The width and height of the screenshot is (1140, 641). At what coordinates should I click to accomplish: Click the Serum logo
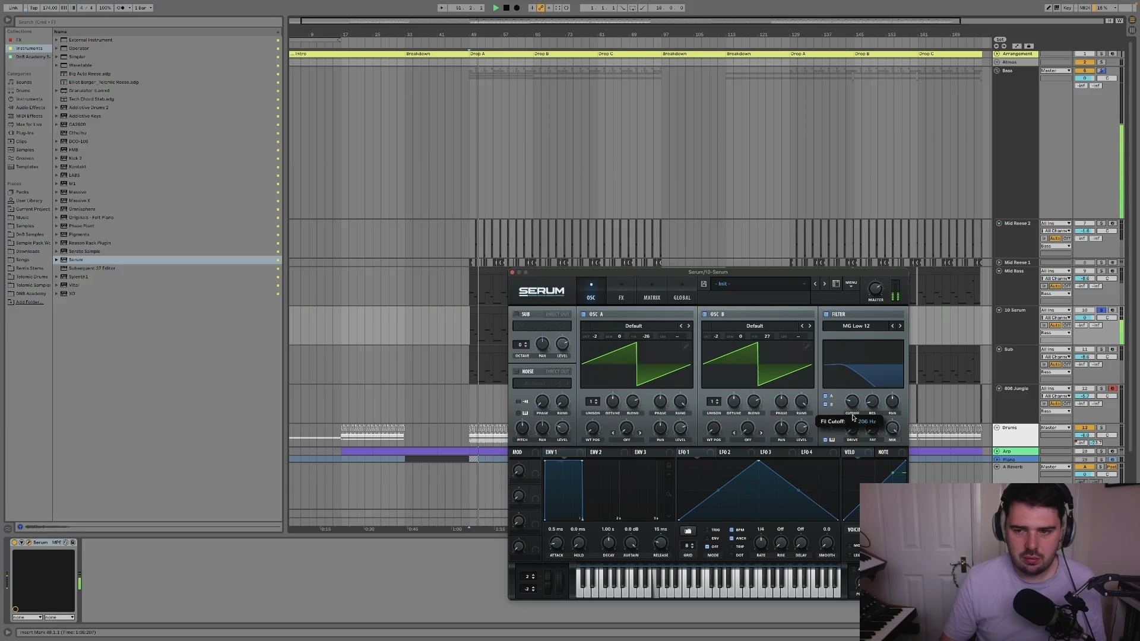(x=541, y=291)
